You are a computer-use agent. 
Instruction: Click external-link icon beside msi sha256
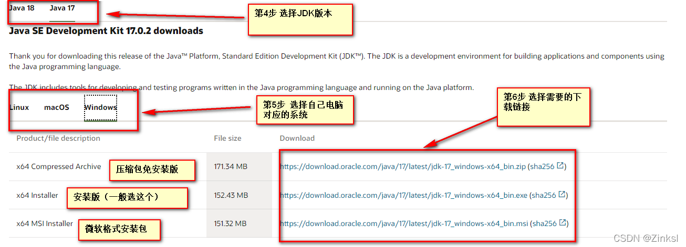tap(563, 223)
